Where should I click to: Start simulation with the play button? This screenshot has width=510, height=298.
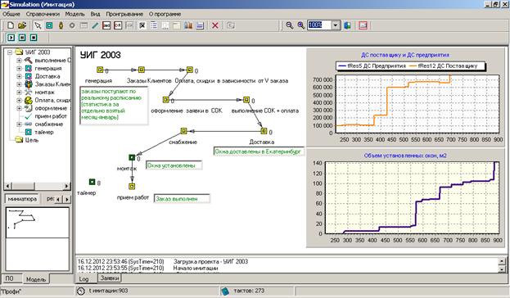(11, 38)
